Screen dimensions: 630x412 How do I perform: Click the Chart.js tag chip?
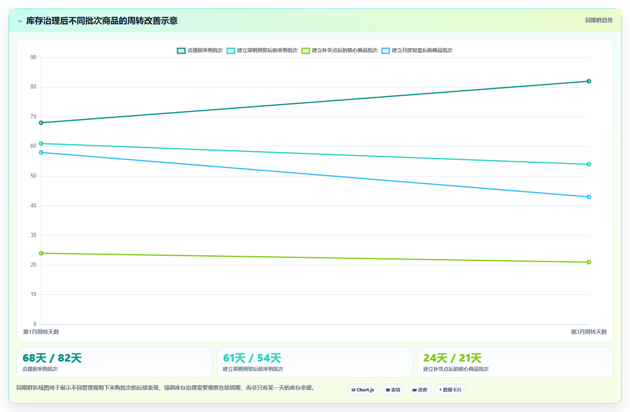[x=363, y=390]
